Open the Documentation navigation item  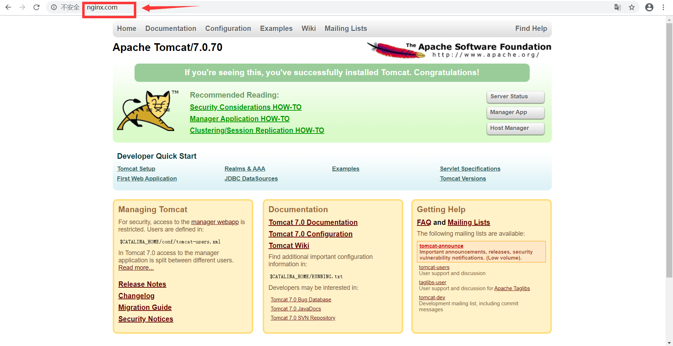click(171, 28)
